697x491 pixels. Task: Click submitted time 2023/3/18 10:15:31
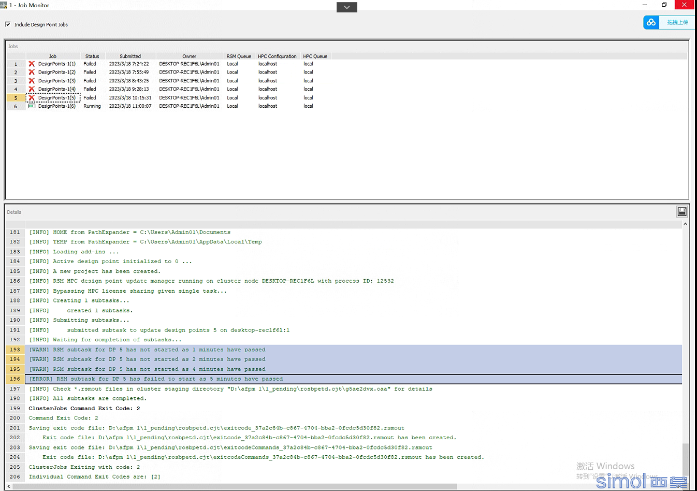point(130,97)
